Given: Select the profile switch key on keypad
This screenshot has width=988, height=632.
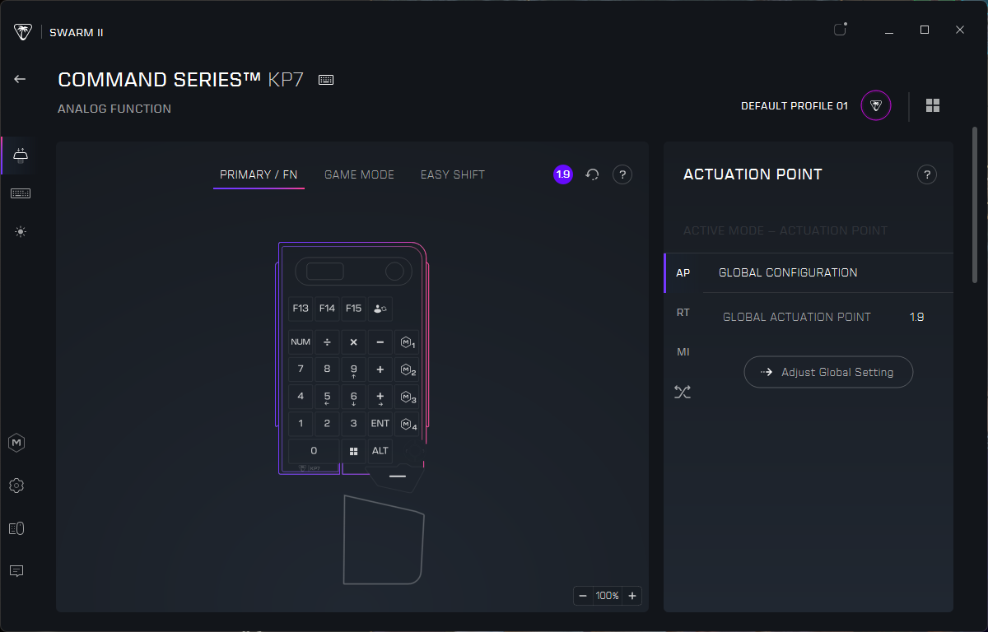Looking at the screenshot, I should coord(380,309).
